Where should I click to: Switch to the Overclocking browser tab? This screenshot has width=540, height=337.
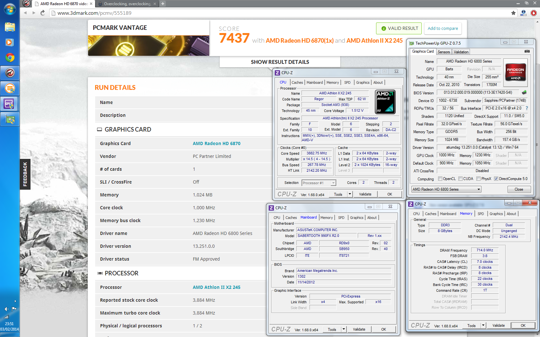coord(127,4)
